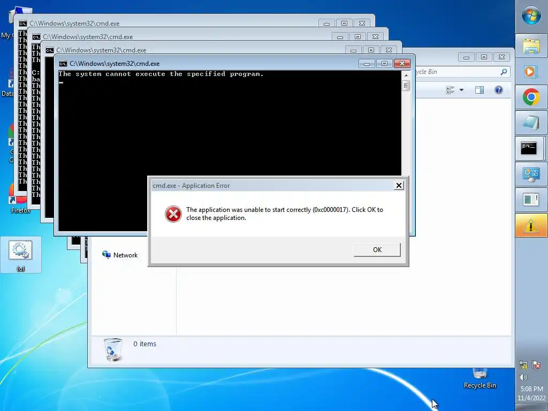Toggle the Explorer preview pane button

(x=479, y=90)
